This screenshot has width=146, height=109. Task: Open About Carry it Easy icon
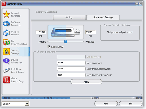click(x=6, y=80)
